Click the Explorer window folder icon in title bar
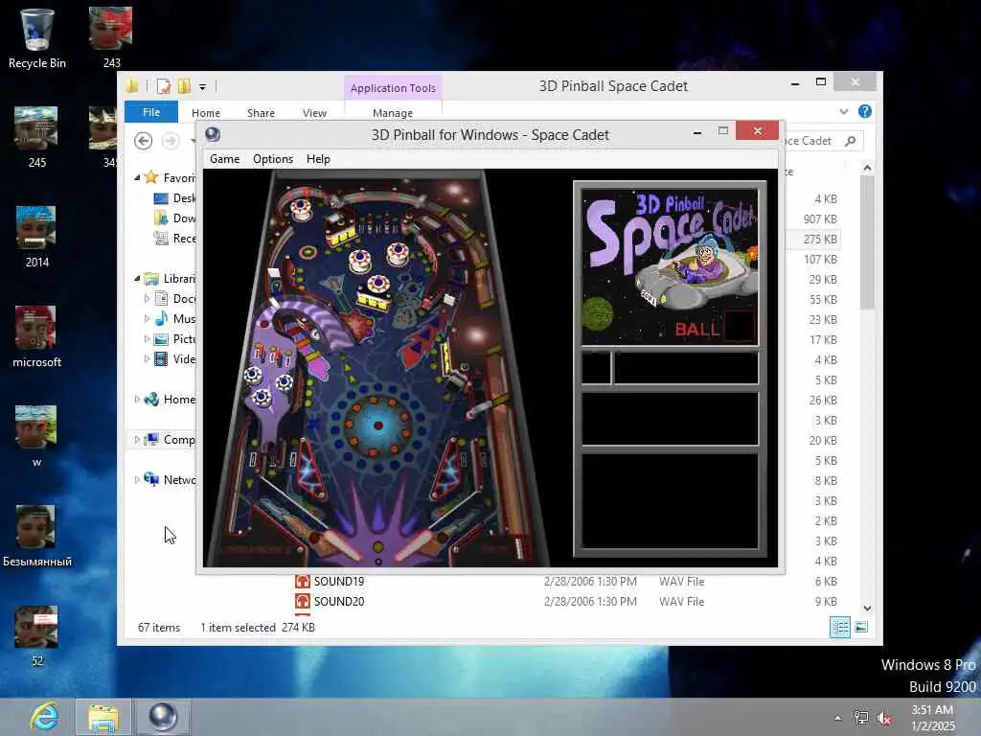The width and height of the screenshot is (981, 736). (132, 85)
